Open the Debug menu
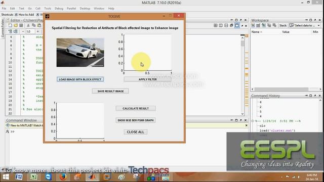 (x=59, y=9)
